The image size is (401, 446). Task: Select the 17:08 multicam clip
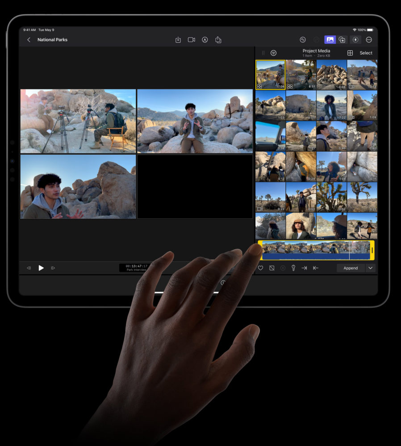[270, 75]
